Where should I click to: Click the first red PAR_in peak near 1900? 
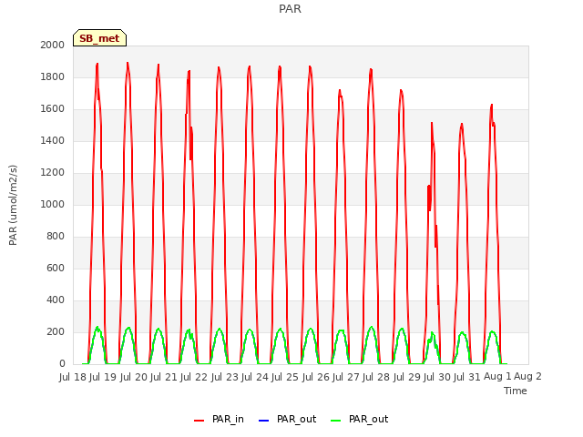(97, 65)
